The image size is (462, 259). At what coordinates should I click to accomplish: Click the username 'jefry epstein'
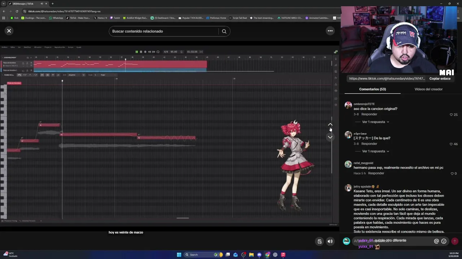point(362,187)
